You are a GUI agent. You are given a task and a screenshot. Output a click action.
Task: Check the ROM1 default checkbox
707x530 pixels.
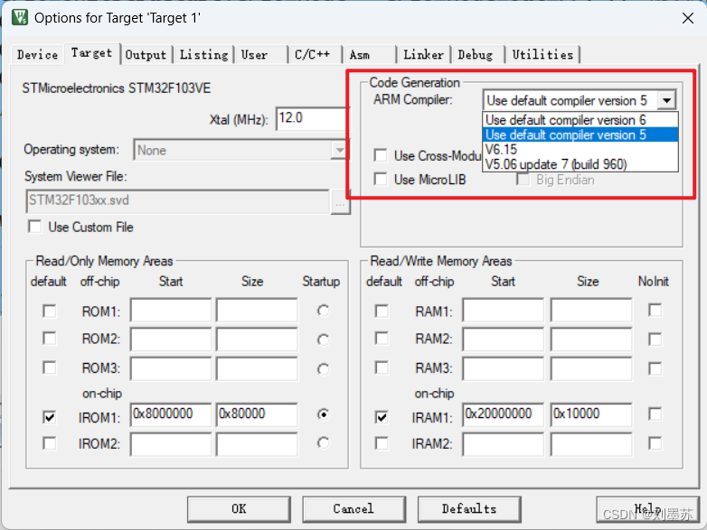click(x=50, y=311)
